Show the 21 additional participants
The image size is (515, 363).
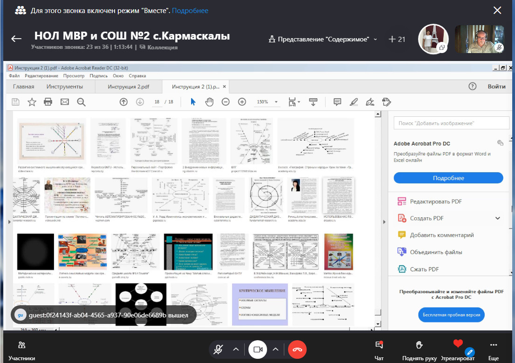(397, 40)
